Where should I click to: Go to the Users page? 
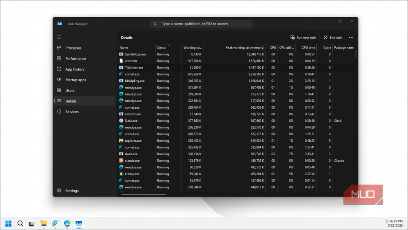(84, 90)
